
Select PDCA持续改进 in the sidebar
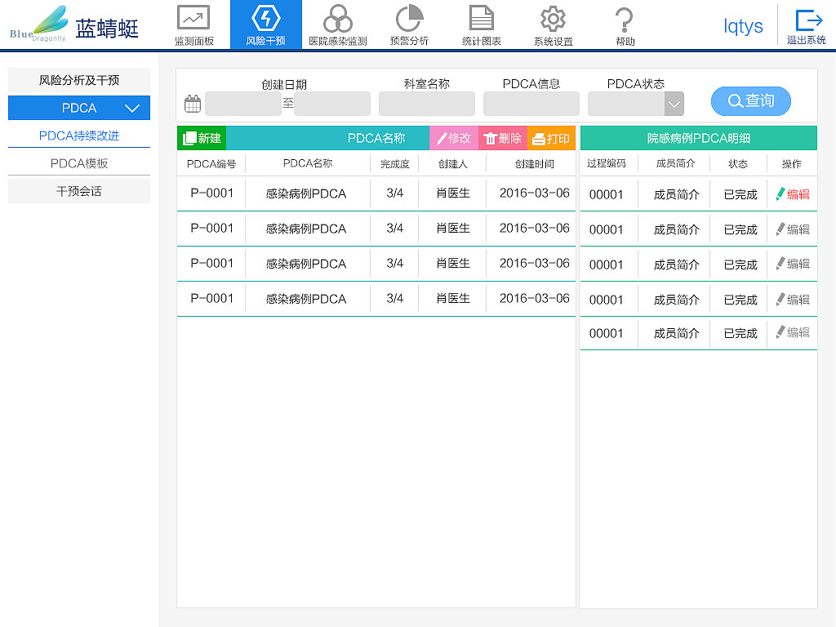click(x=79, y=136)
